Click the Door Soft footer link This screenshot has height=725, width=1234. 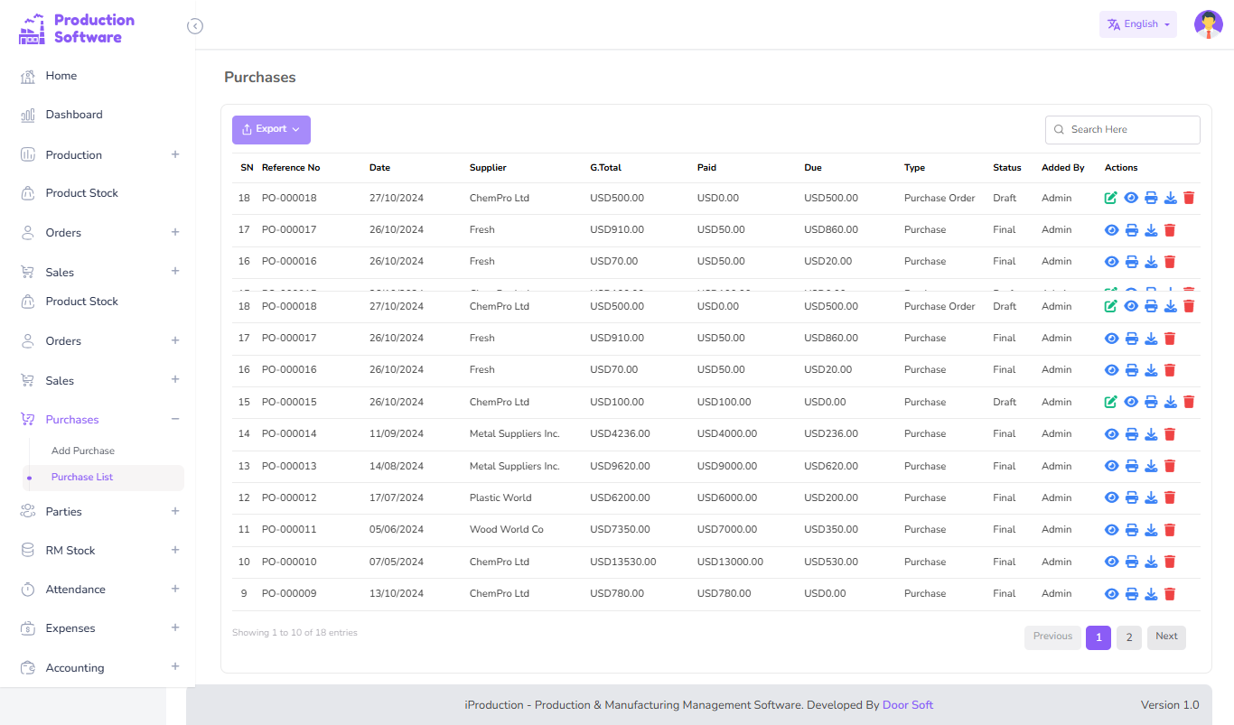coord(907,704)
